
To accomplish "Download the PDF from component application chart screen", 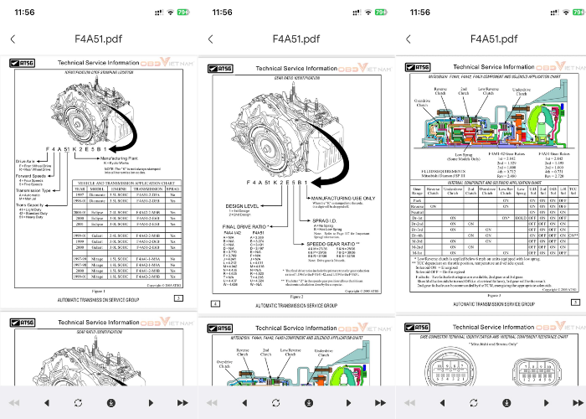I will tap(506, 403).
